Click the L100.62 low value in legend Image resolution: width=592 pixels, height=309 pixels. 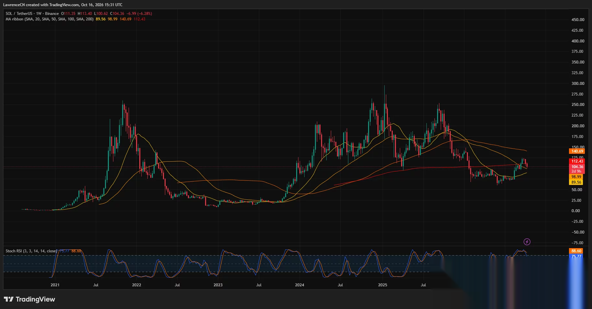101,14
